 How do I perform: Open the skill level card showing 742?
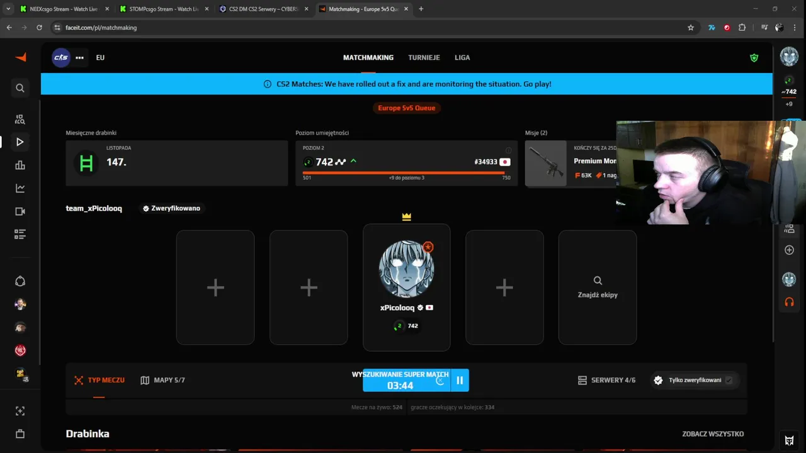click(406, 163)
